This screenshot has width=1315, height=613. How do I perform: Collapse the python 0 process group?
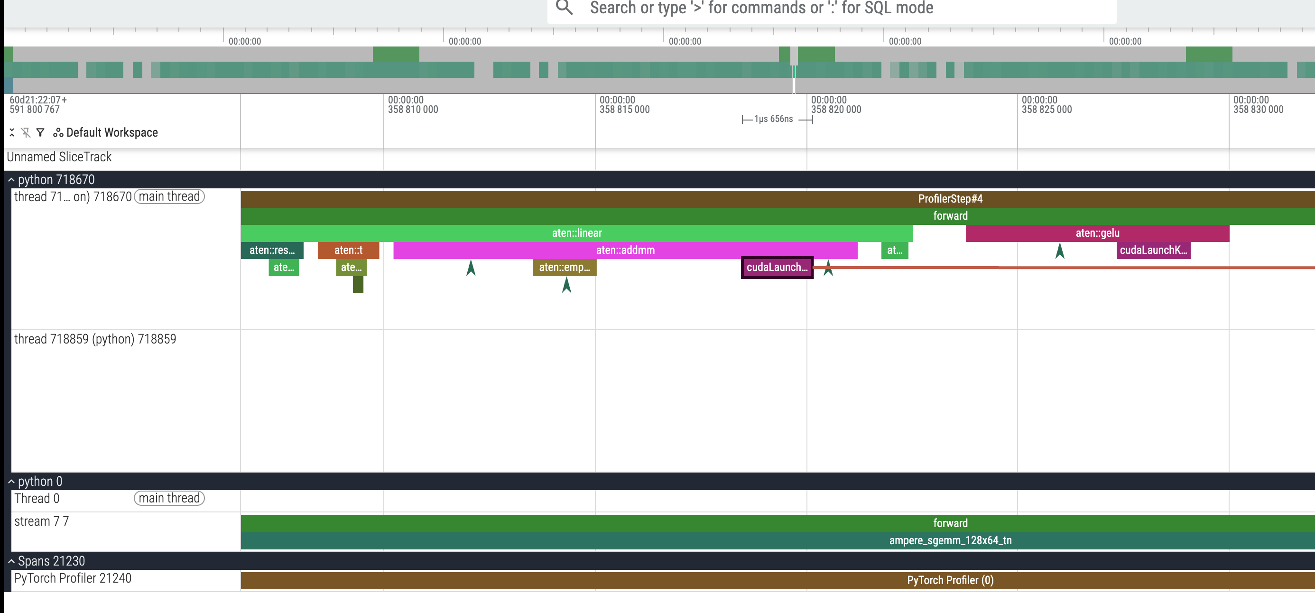tap(11, 481)
